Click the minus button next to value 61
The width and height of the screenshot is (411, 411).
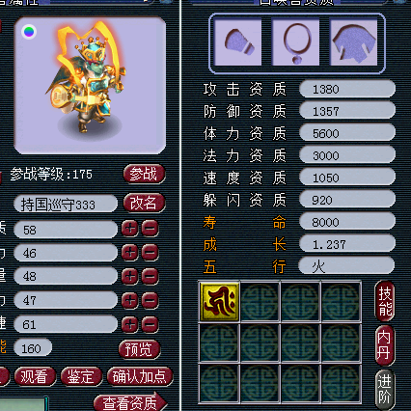point(150,324)
